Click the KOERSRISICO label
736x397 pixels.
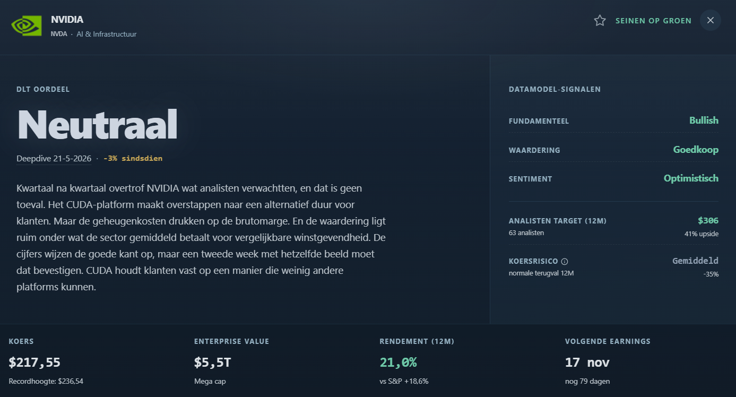point(533,261)
